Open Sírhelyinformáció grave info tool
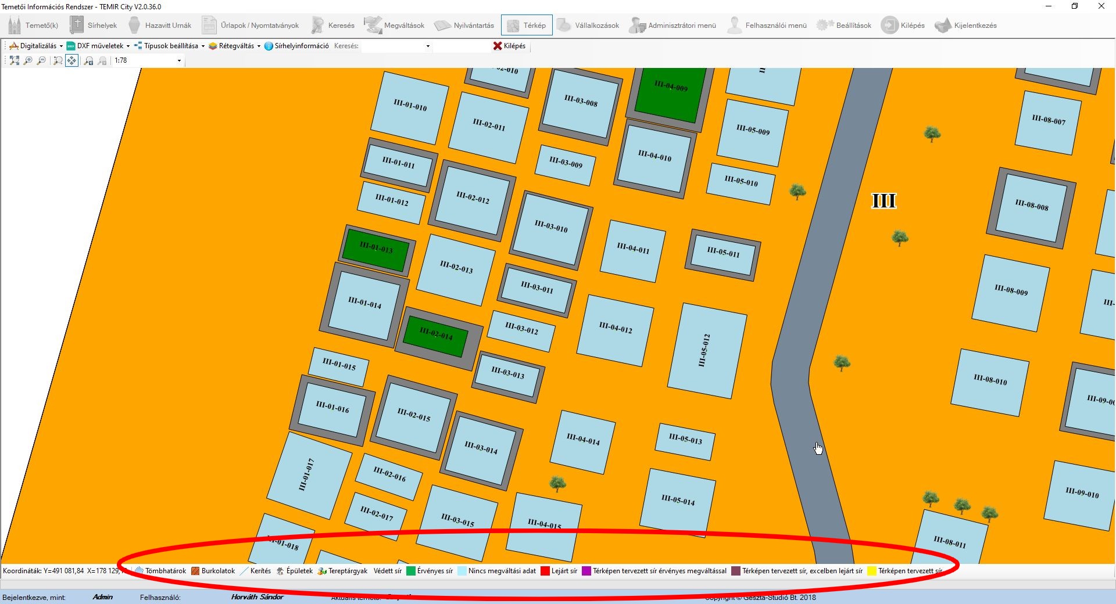Screen dimensions: 1116x604 point(296,46)
